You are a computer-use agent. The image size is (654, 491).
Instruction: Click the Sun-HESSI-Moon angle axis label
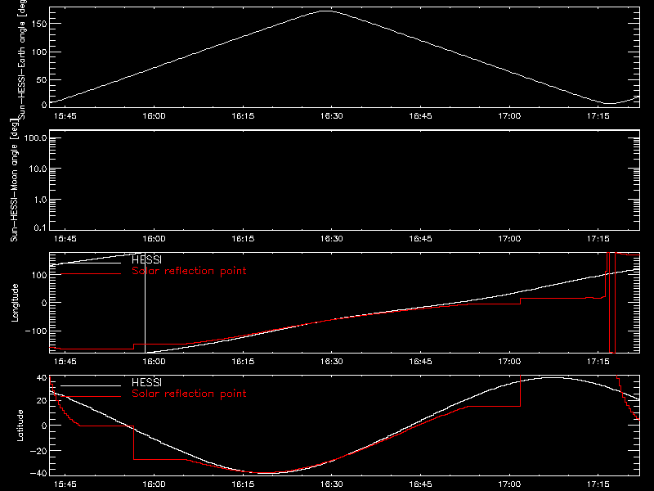point(14,180)
